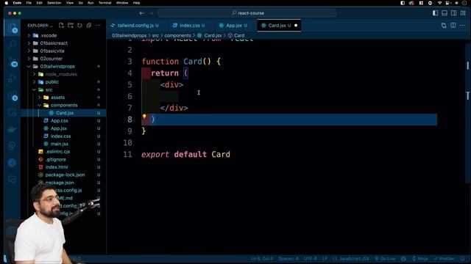This screenshot has height=264, width=471.
Task: Click Prettier in status bar
Action: click(444, 259)
